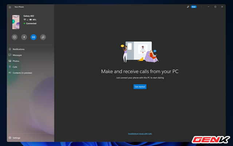Click the Messages chat bubble icon
Image resolution: width=233 pixels, height=146 pixels.
(10, 55)
